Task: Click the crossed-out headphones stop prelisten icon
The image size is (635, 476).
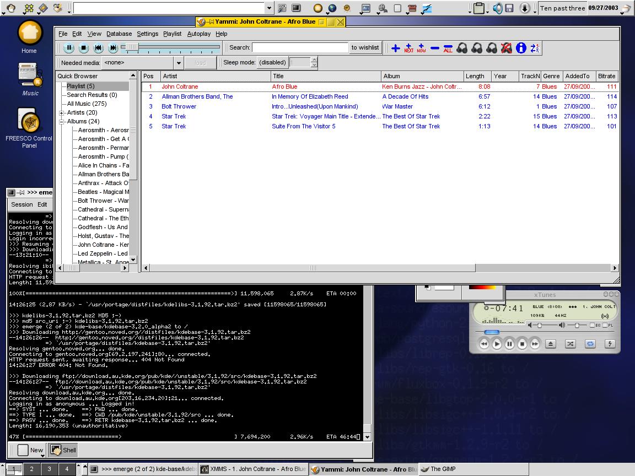Action: point(506,48)
